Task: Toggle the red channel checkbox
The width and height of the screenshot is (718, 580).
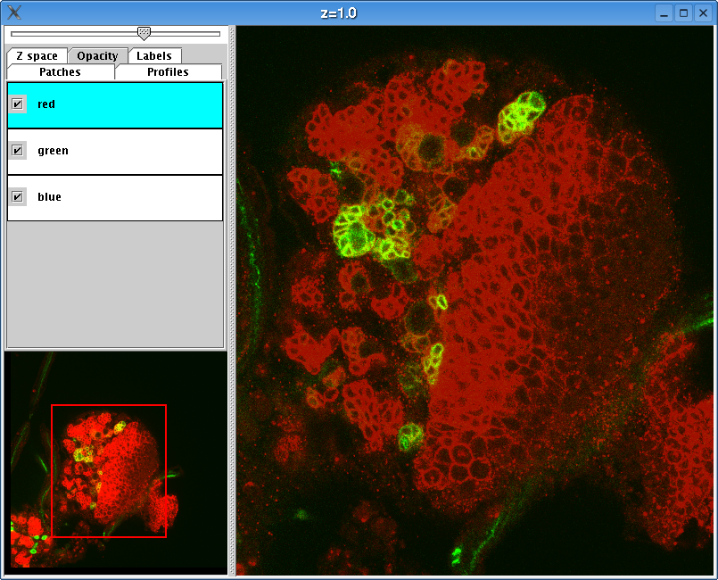Action: click(x=17, y=104)
